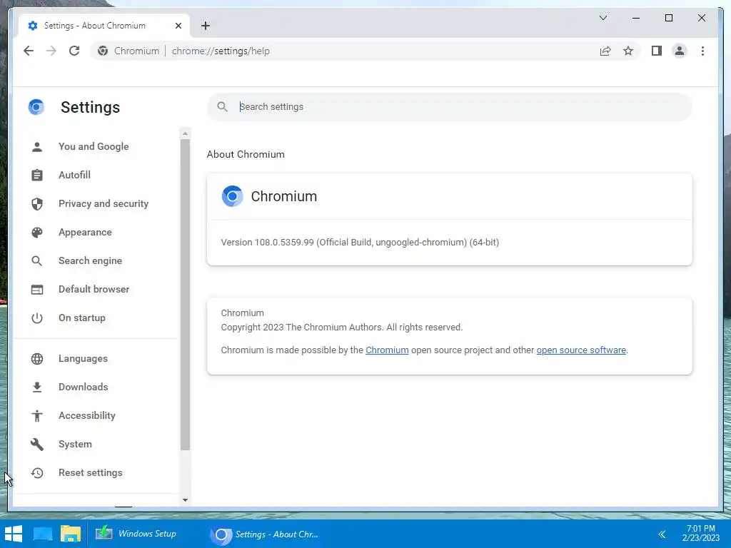Click the window icon for Default browser
Viewport: 731px width, 548px height.
[37, 290]
